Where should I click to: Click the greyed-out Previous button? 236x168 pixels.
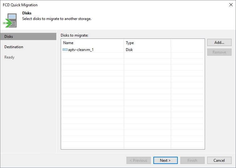click(138, 160)
